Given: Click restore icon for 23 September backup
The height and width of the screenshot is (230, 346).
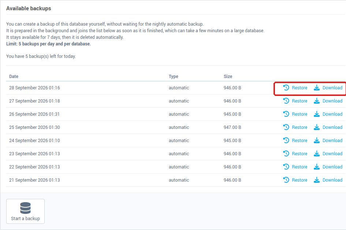Looking at the screenshot, I should [286, 153].
